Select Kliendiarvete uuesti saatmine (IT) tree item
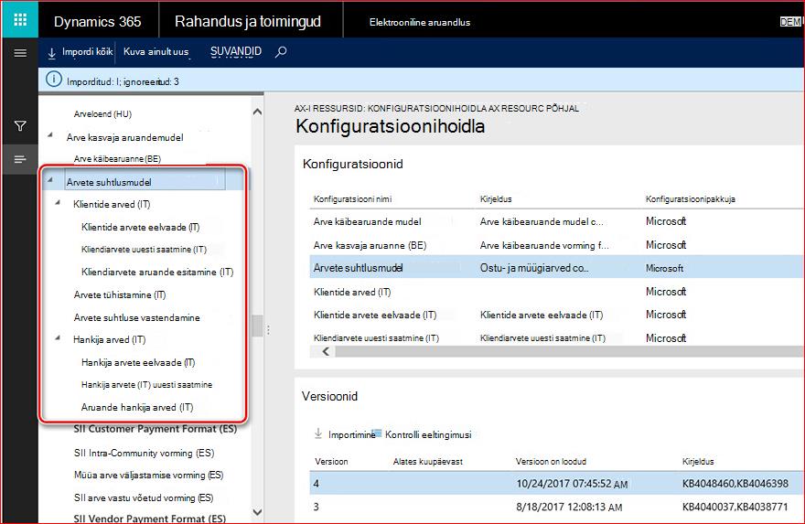805x524 pixels. click(145, 250)
